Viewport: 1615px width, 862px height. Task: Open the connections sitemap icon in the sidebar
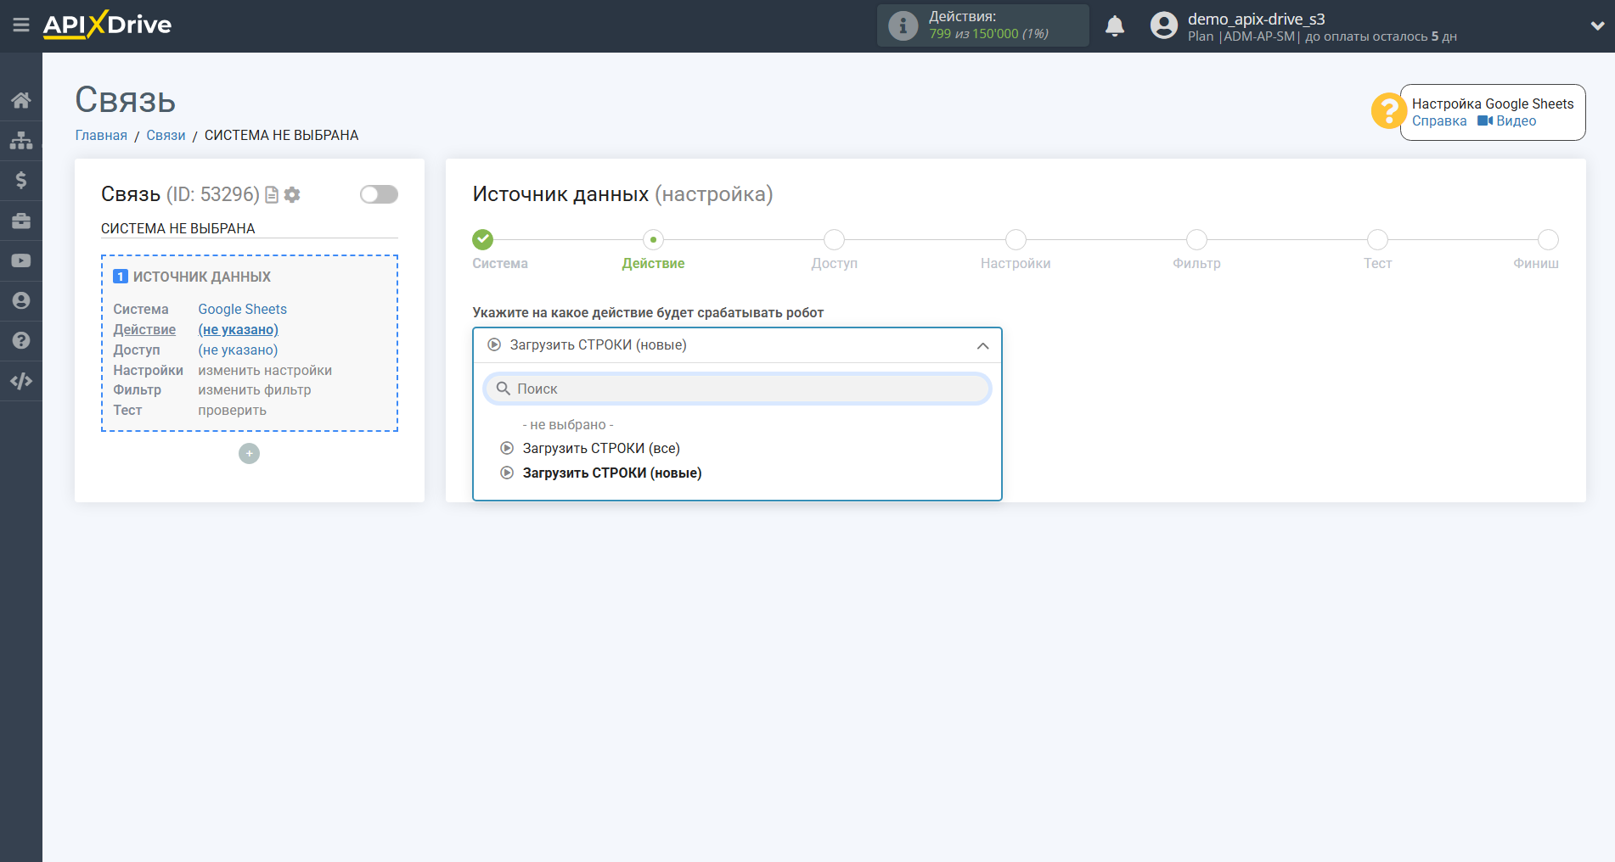coord(21,140)
